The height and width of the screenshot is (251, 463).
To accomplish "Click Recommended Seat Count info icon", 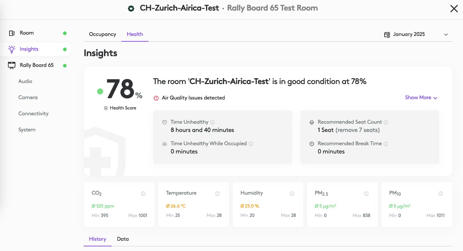I will [x=386, y=122].
